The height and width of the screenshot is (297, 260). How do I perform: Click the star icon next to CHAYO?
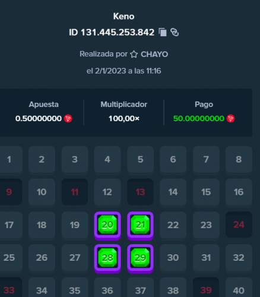pos(134,54)
